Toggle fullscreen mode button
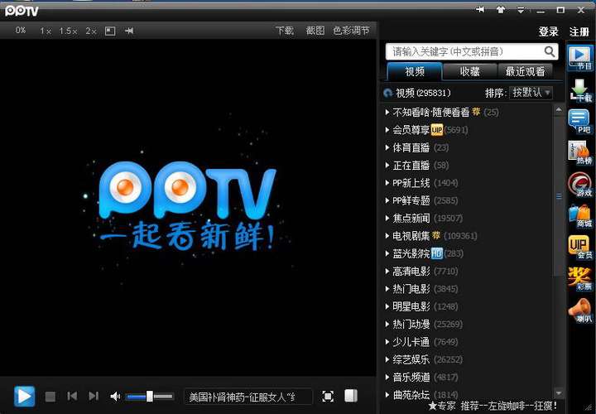 (328, 397)
